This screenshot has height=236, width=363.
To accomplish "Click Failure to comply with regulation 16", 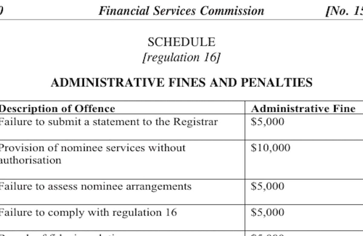I will click(x=88, y=212).
